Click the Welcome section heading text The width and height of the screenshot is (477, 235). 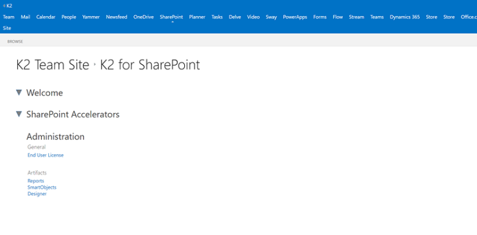45,92
